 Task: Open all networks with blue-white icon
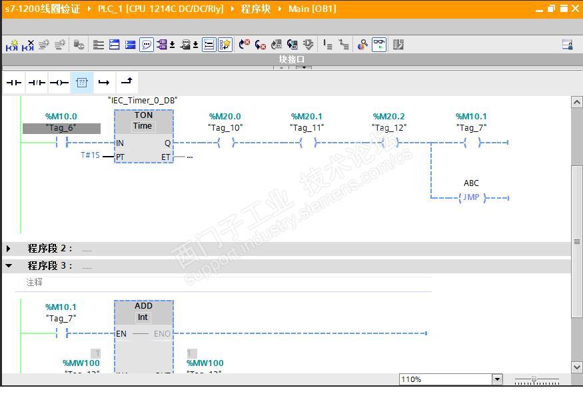(x=114, y=45)
